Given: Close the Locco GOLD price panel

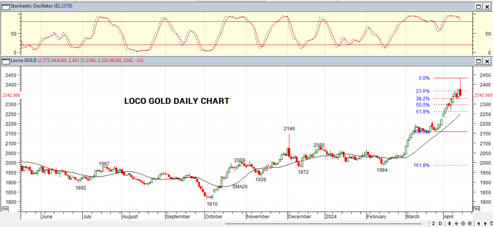Looking at the screenshot, I should pos(487,61).
